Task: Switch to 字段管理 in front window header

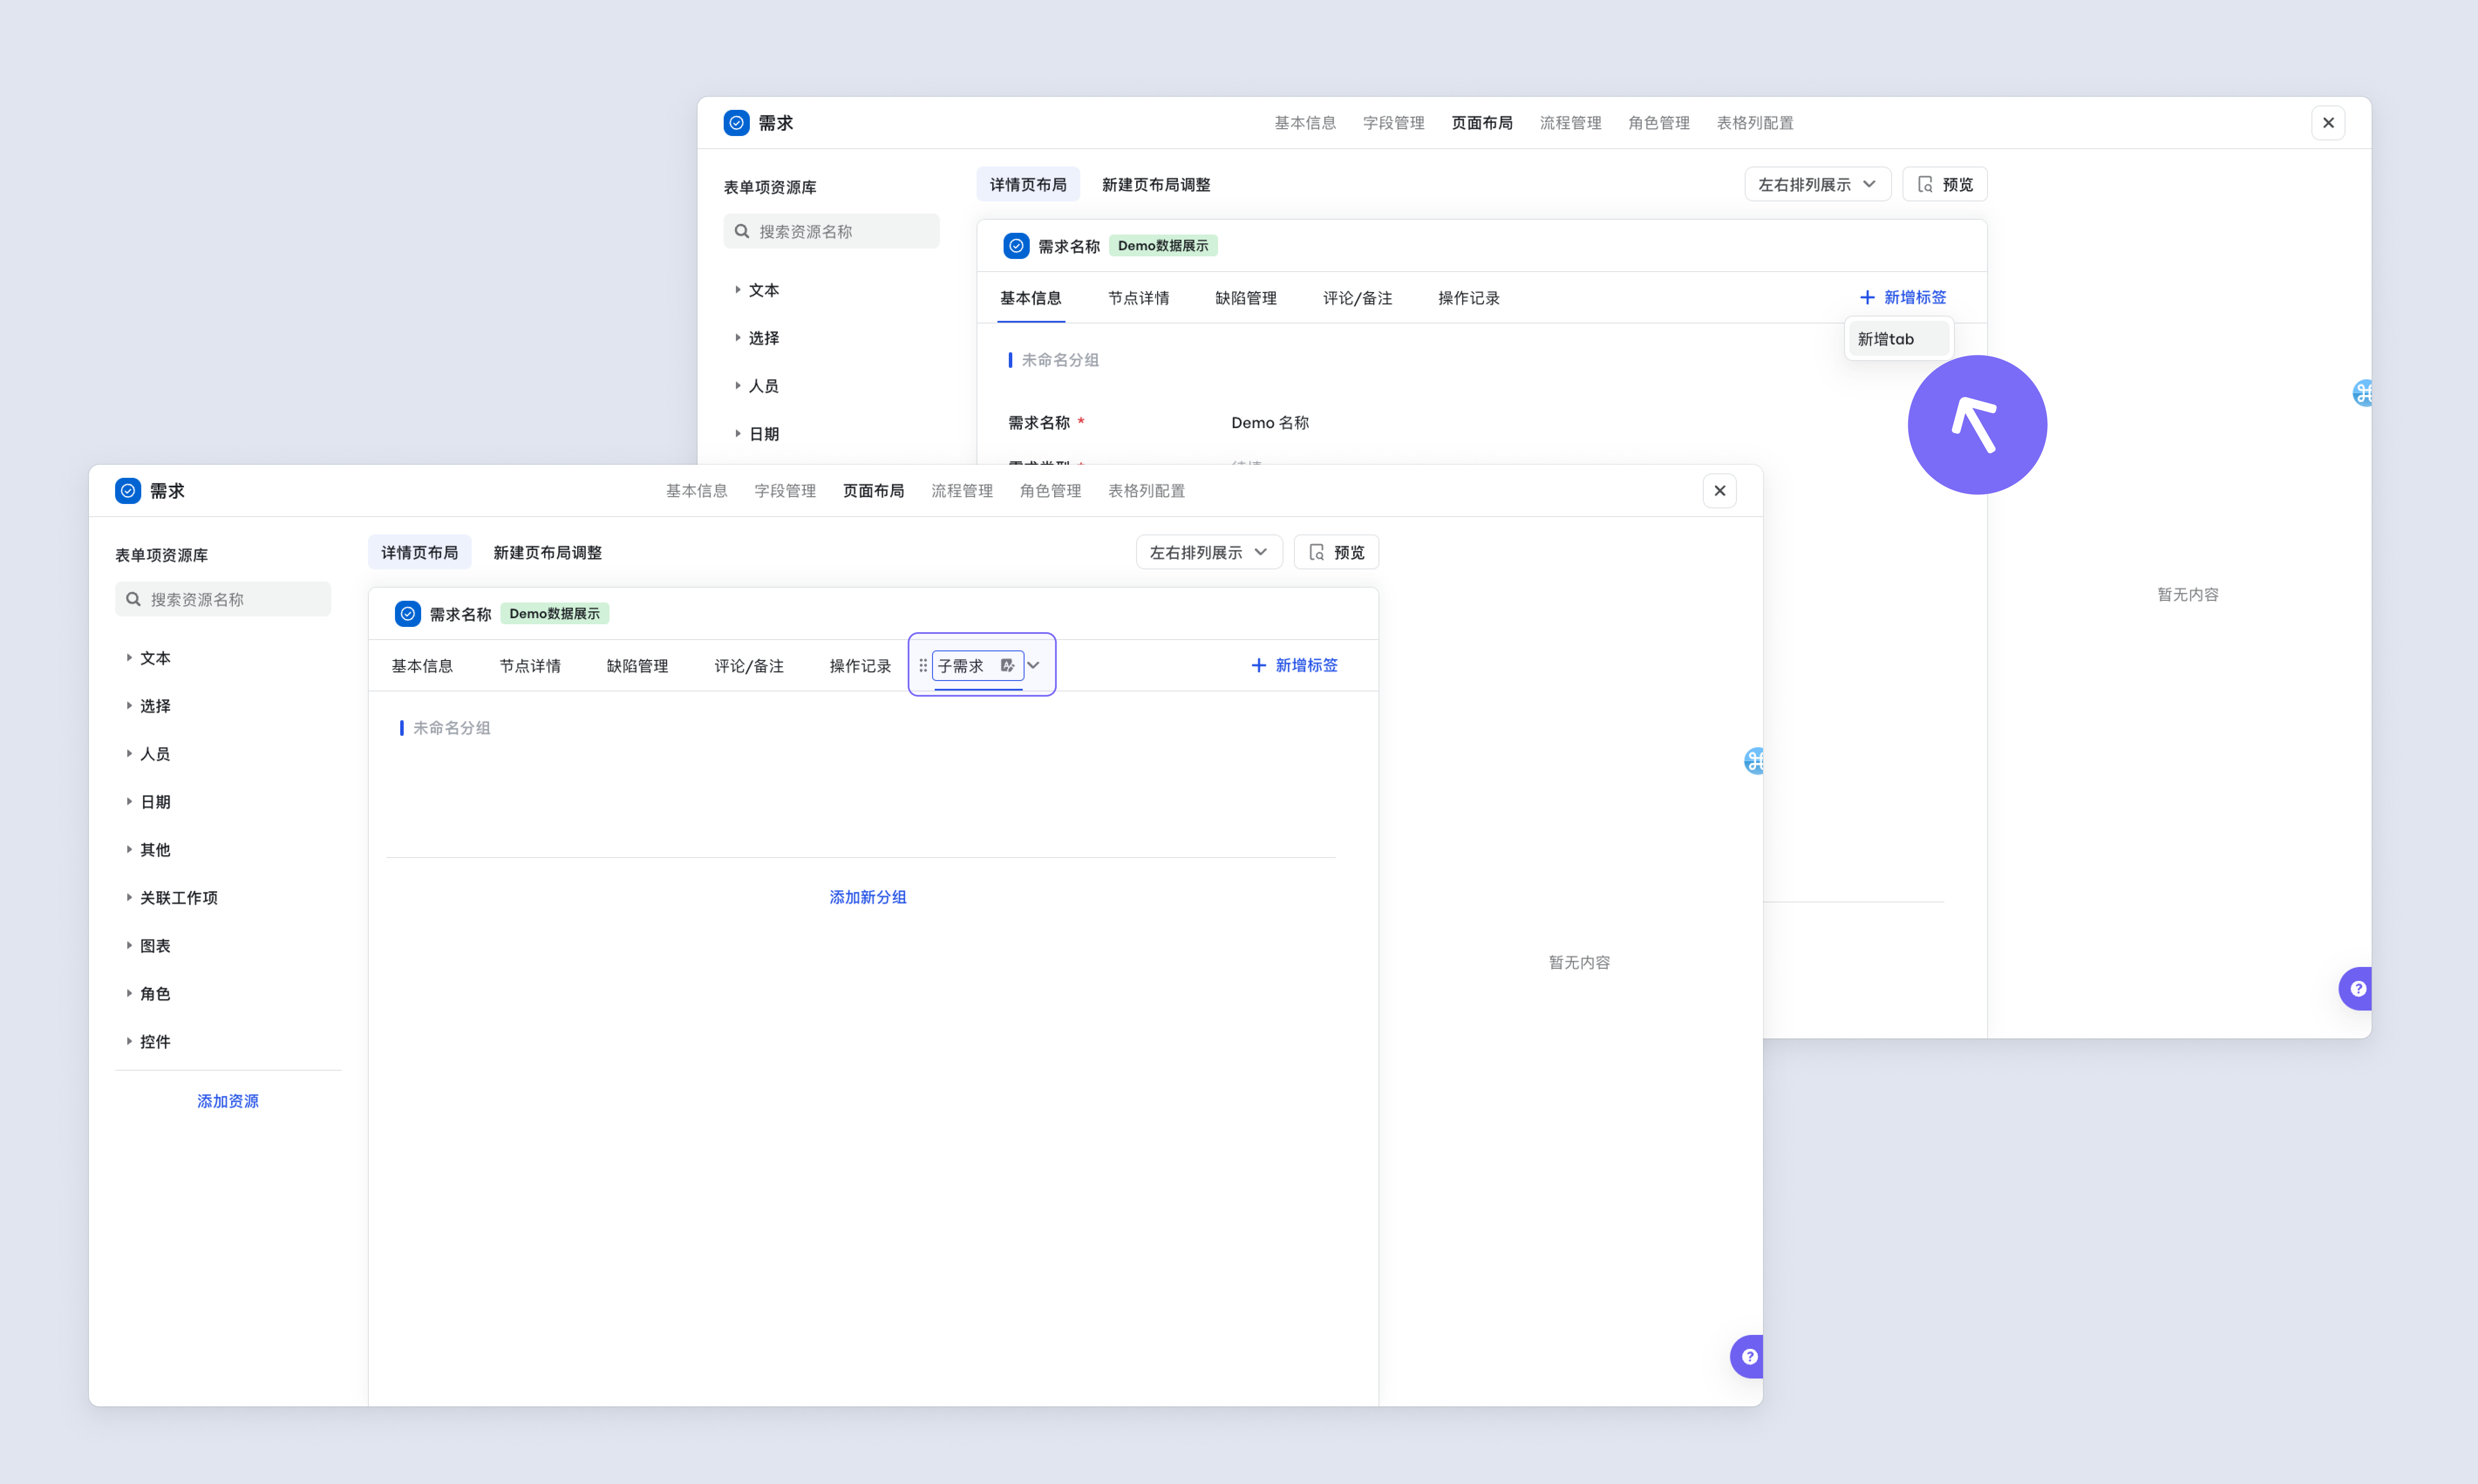Action: coord(785,491)
